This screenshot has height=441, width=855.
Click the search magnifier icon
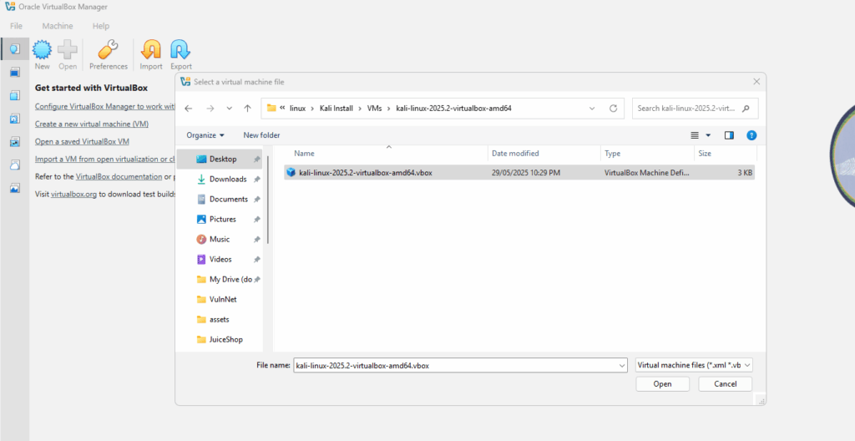(x=746, y=108)
